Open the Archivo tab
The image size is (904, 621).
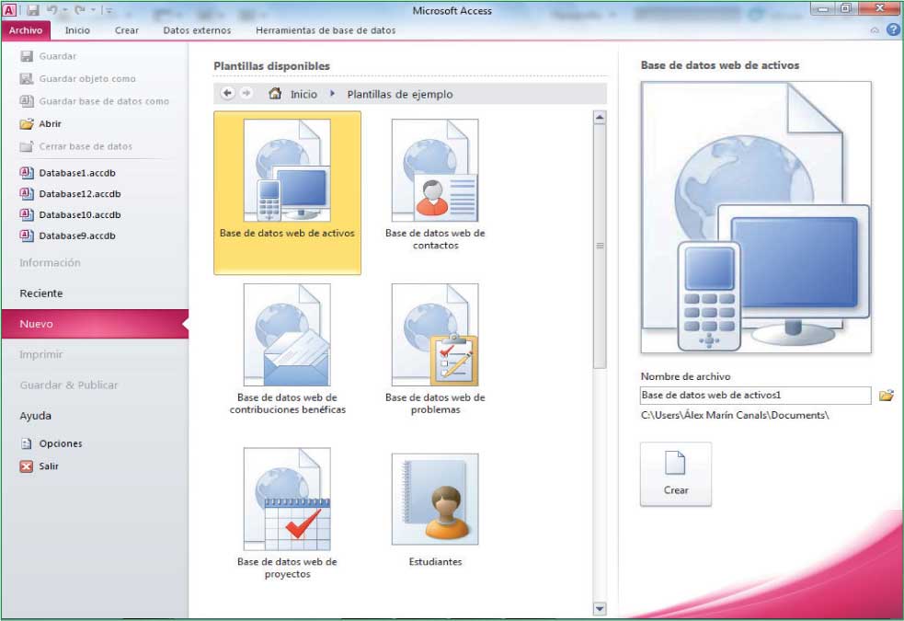[x=26, y=30]
